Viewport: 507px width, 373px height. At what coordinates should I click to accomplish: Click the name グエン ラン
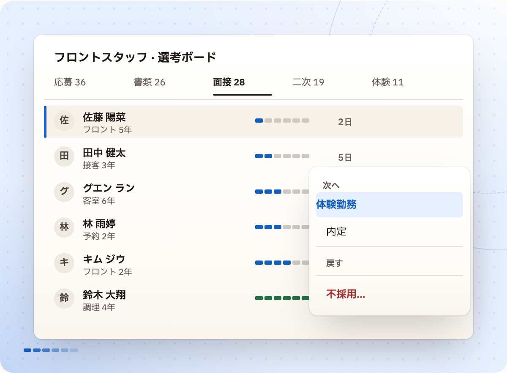(109, 188)
